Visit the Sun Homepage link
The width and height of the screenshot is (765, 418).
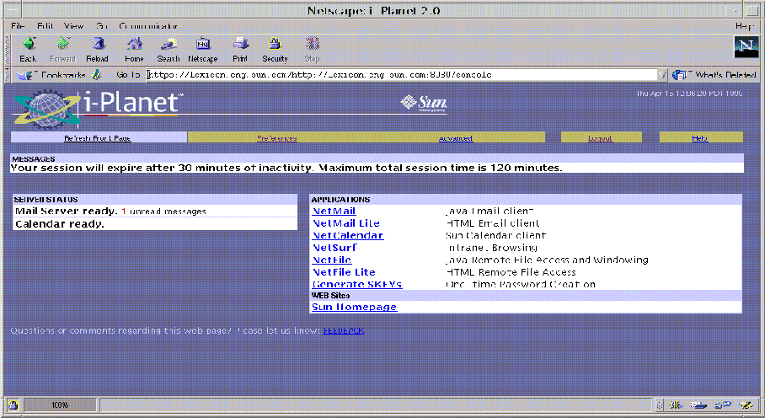354,308
